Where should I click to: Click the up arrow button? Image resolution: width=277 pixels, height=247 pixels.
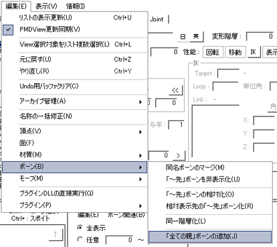[56, 234]
